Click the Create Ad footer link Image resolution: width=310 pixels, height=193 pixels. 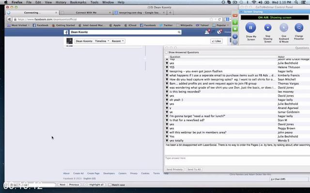pyautogui.click(x=78, y=173)
